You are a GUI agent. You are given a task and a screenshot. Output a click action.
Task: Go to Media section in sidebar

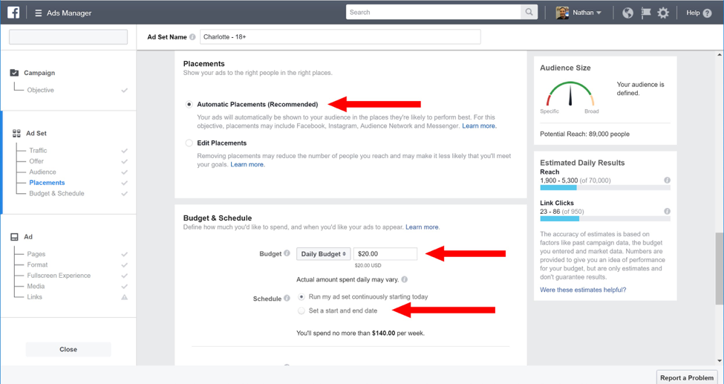36,286
